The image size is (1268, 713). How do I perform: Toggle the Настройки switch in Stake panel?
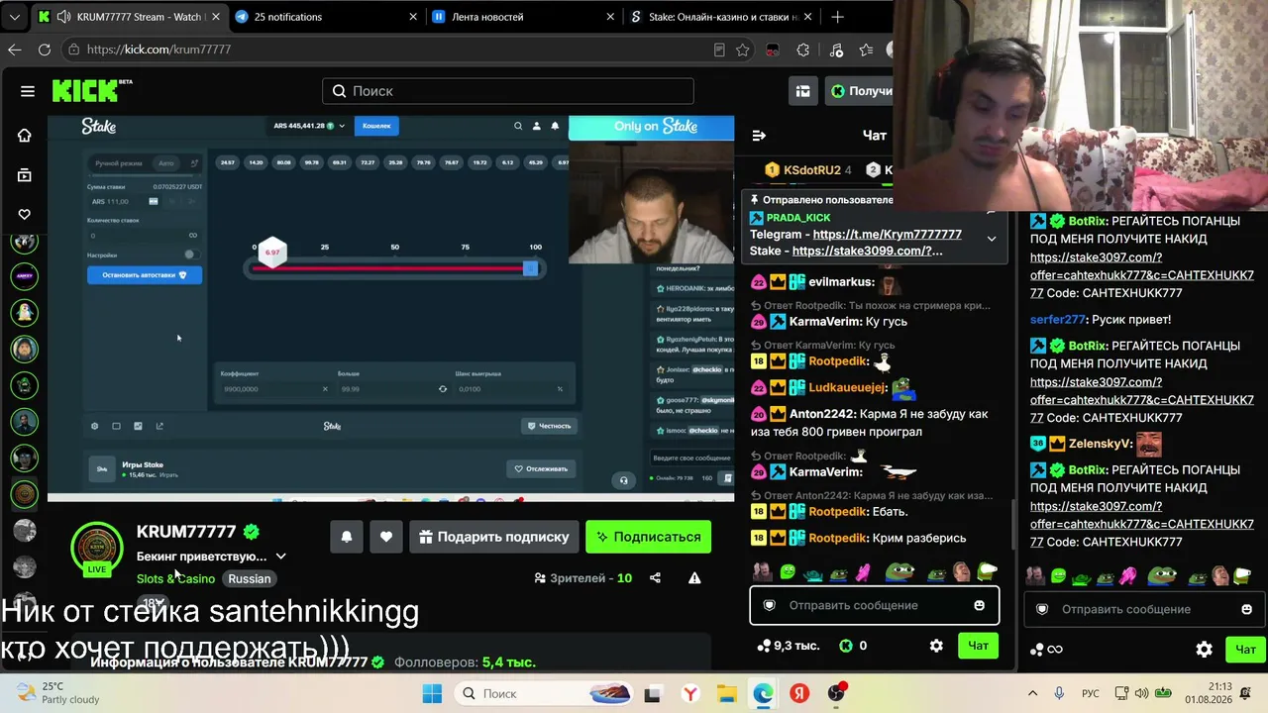pyautogui.click(x=190, y=255)
